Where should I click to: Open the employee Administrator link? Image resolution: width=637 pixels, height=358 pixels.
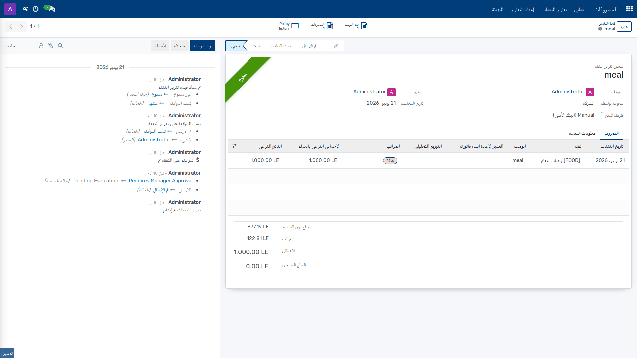(568, 92)
